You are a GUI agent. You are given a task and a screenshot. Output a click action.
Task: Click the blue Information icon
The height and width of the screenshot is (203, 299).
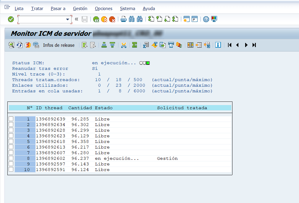[x=218, y=45]
